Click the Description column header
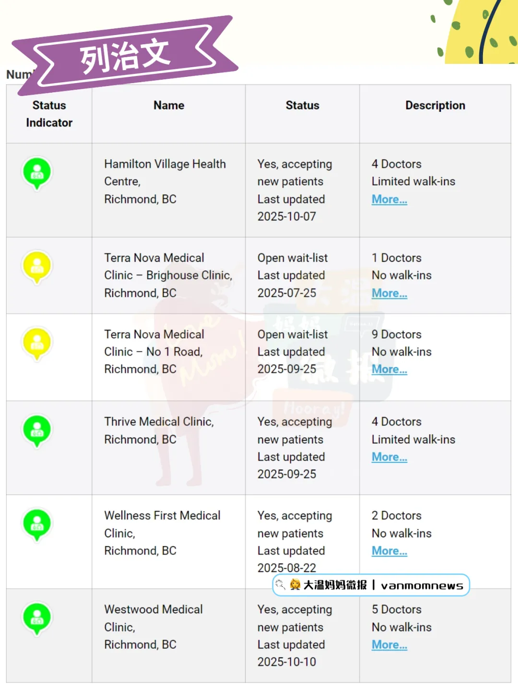 (435, 106)
